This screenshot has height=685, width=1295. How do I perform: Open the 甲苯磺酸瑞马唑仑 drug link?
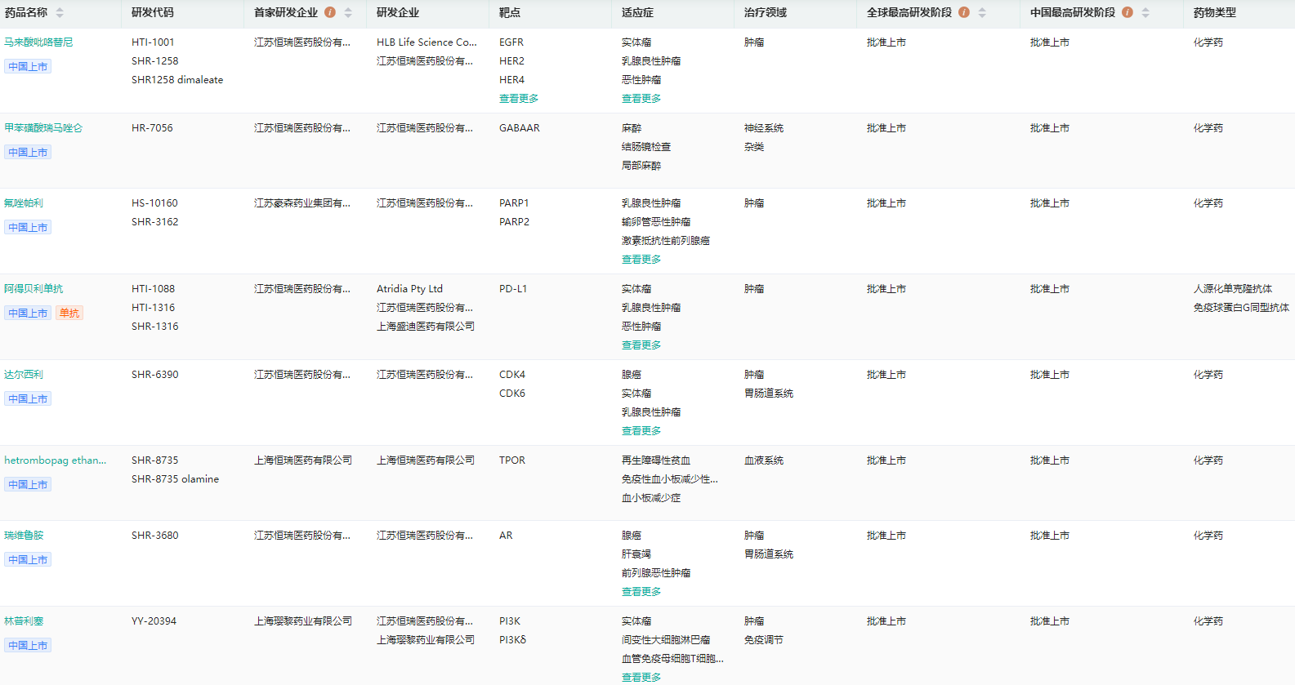43,128
